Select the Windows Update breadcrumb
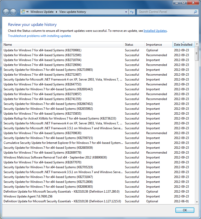The height and width of the screenshot is (219, 201). [42, 12]
